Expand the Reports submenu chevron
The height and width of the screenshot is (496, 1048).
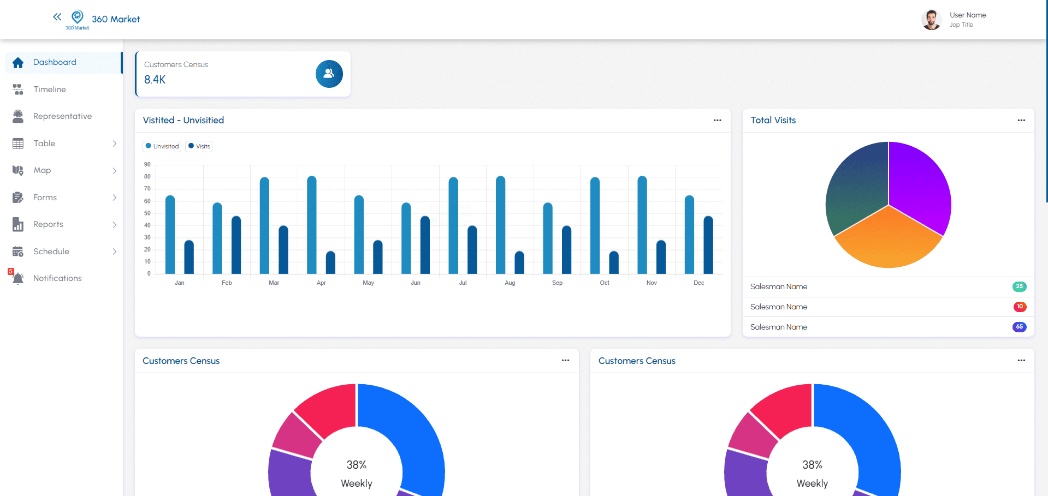tap(114, 225)
